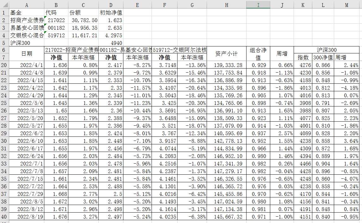This screenshot has height=223, width=362.
Task: Select column header A
Action: 27,5
